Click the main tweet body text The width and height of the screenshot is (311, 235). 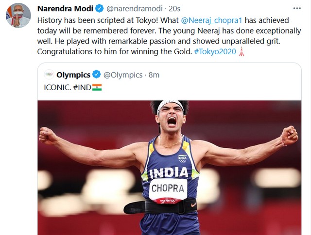[x=169, y=36]
